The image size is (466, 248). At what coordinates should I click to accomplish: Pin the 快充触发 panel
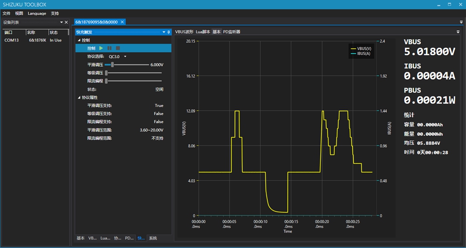(169, 32)
